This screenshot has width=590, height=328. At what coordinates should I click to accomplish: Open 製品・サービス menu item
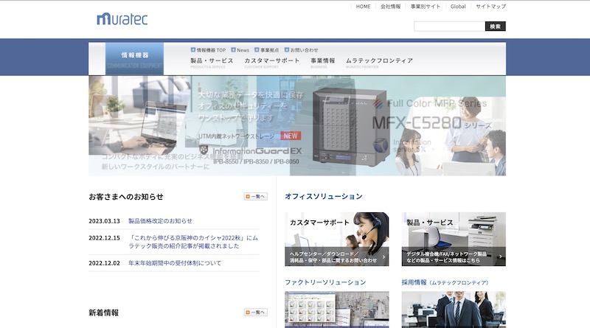point(212,62)
